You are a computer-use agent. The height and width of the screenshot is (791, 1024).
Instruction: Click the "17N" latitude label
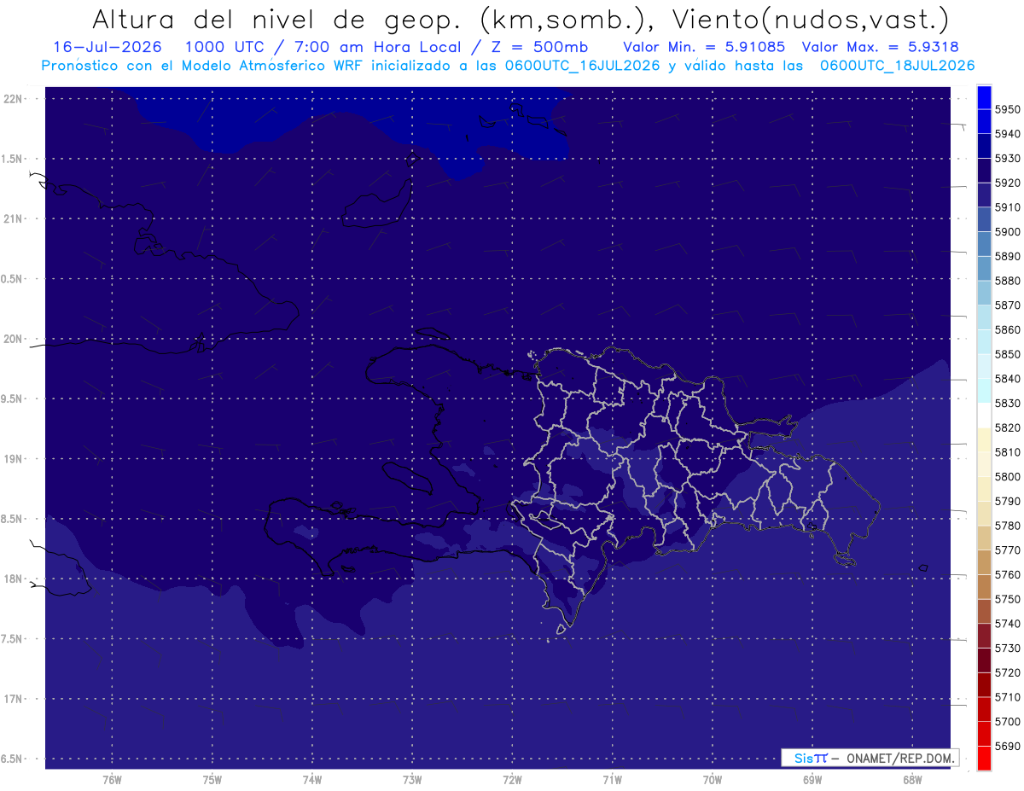tap(15, 699)
